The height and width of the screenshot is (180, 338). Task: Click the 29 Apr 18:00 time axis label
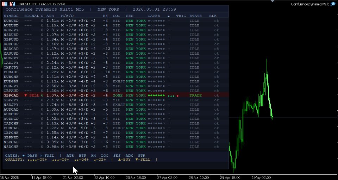(x=230, y=178)
